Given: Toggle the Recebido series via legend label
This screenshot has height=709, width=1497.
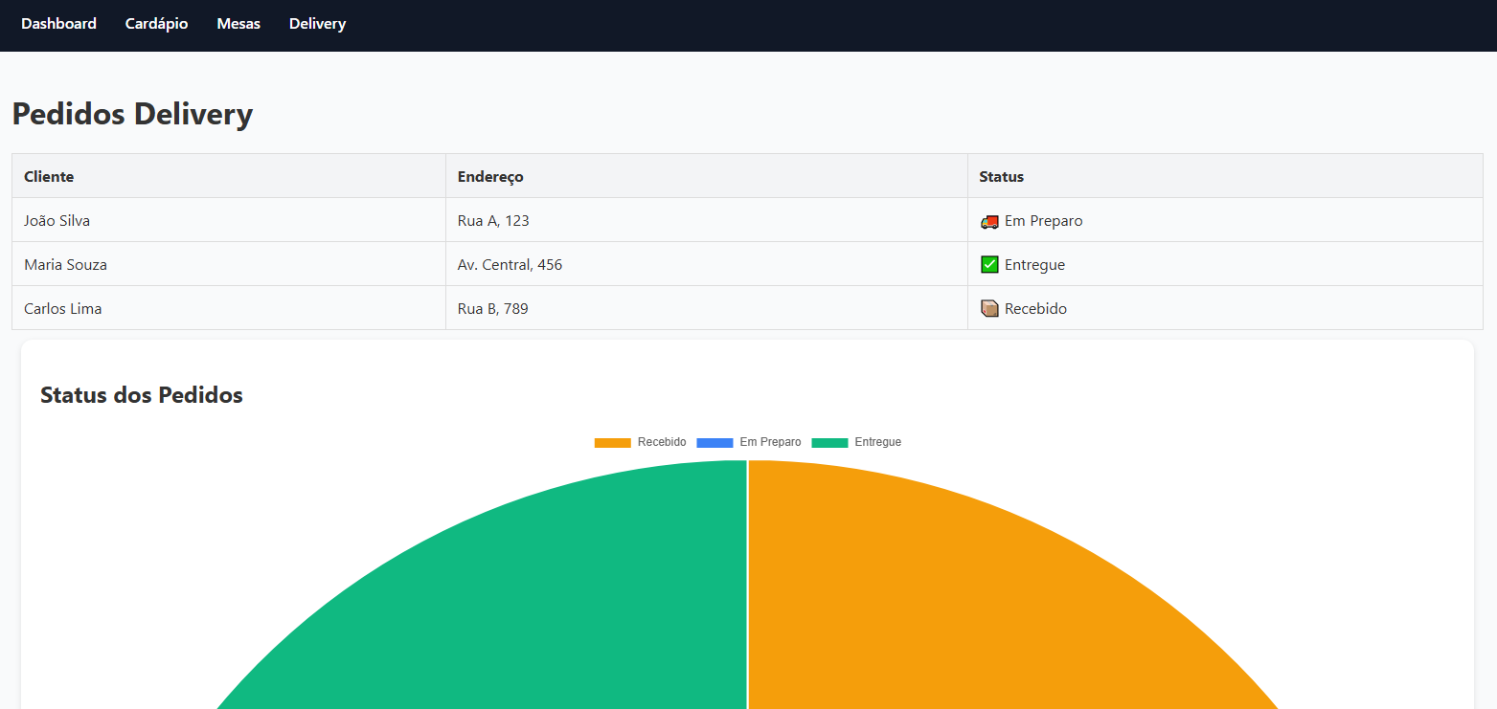Looking at the screenshot, I should click(x=662, y=442).
